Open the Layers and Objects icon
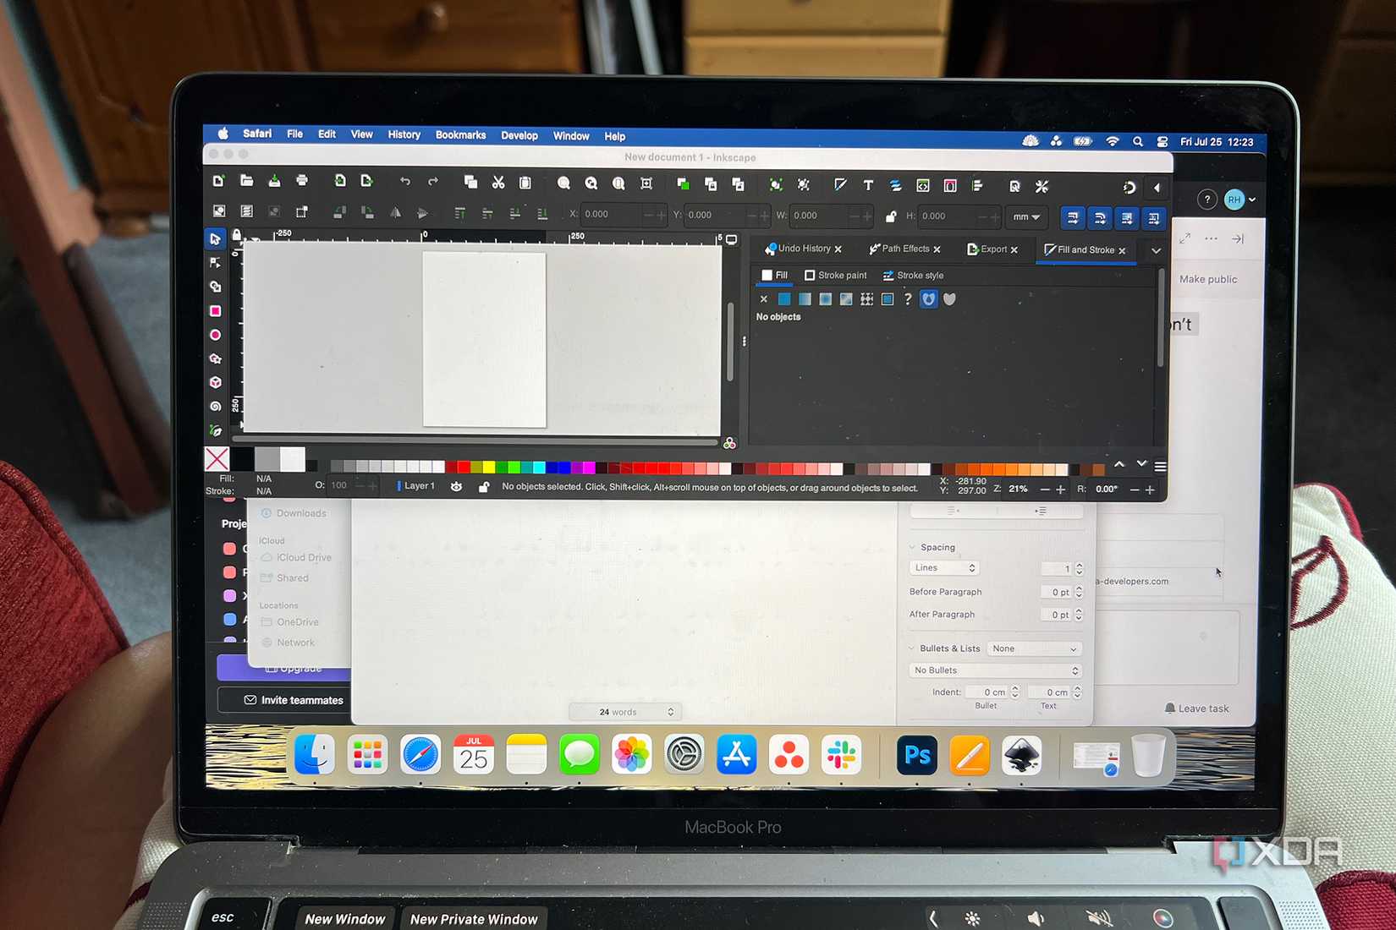1396x930 pixels. click(895, 185)
